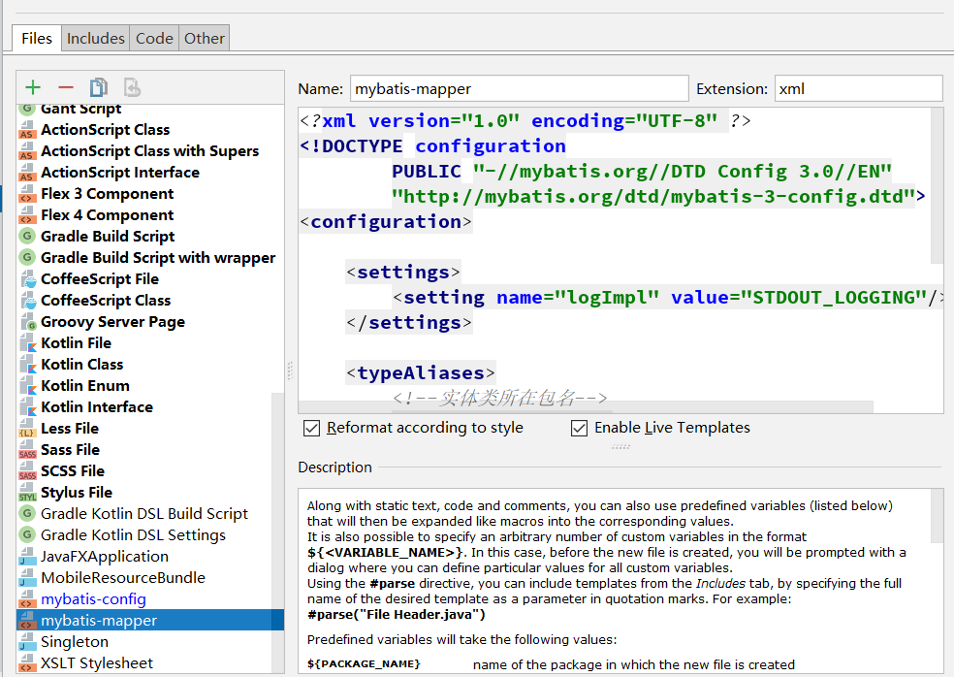Click the splitter handle beside template list

tap(290, 371)
